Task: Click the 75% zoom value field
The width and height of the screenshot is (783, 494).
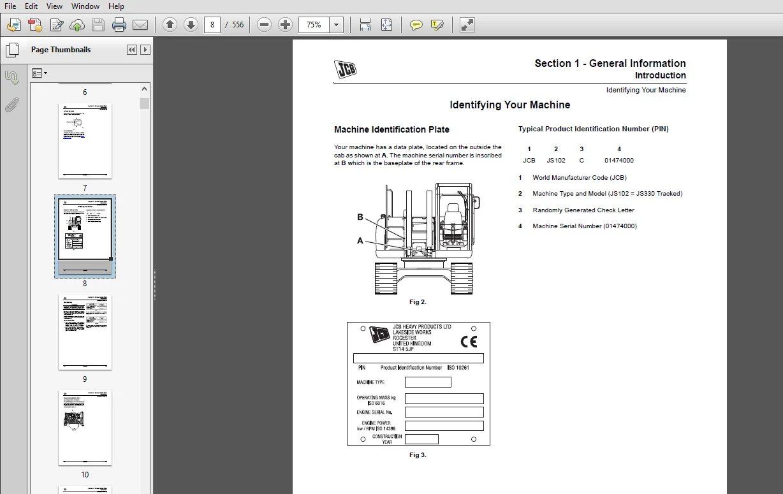Action: click(314, 25)
